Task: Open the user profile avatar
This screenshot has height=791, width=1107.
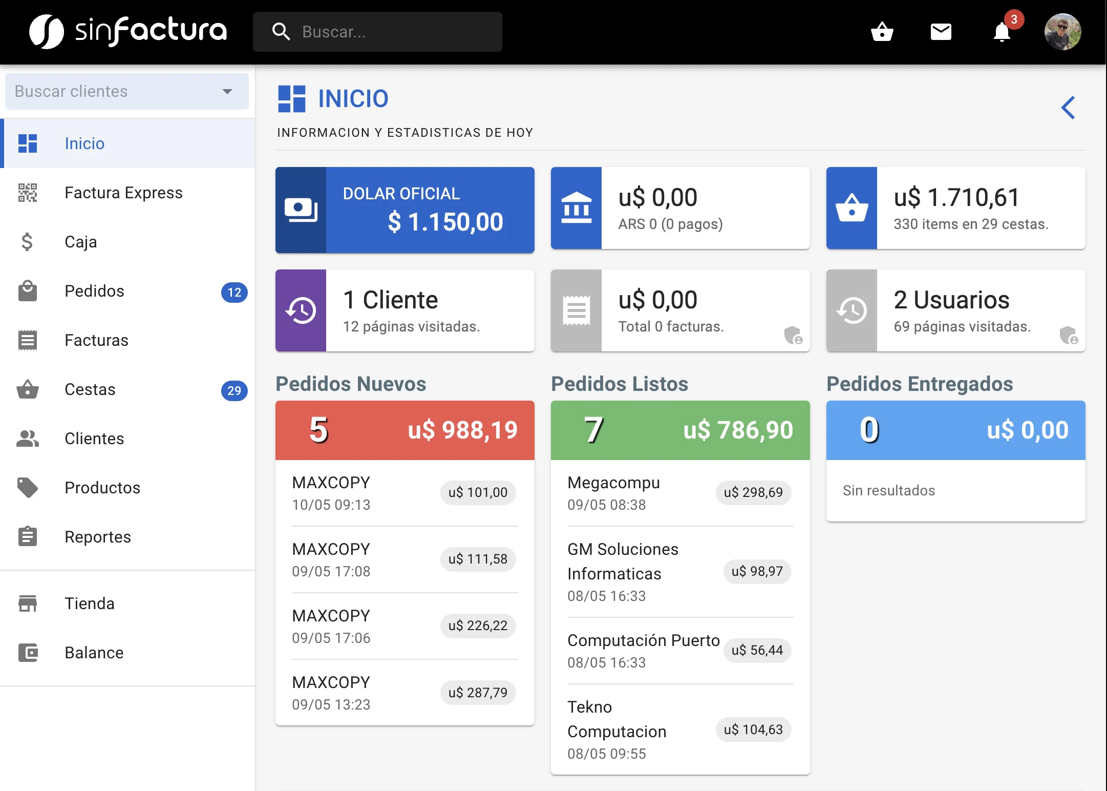Action: (1062, 32)
